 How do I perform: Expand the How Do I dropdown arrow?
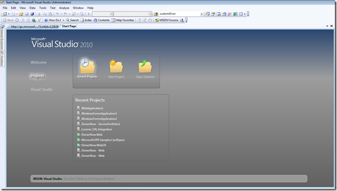(x=63, y=20)
